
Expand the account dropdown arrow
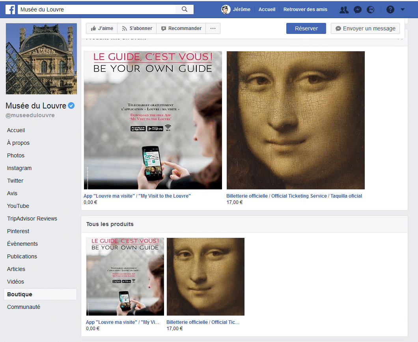coord(403,9)
